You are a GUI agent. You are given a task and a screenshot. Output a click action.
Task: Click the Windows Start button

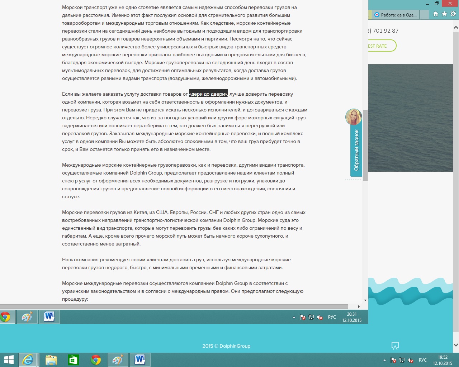[x=9, y=359]
